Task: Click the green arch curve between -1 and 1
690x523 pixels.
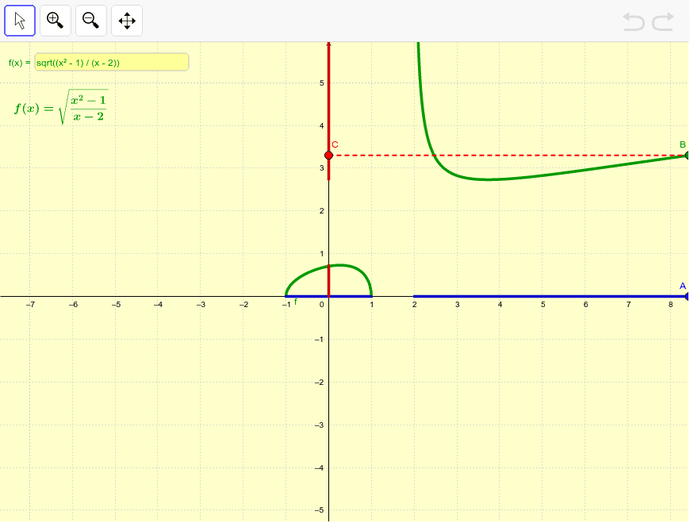Action: (x=339, y=265)
